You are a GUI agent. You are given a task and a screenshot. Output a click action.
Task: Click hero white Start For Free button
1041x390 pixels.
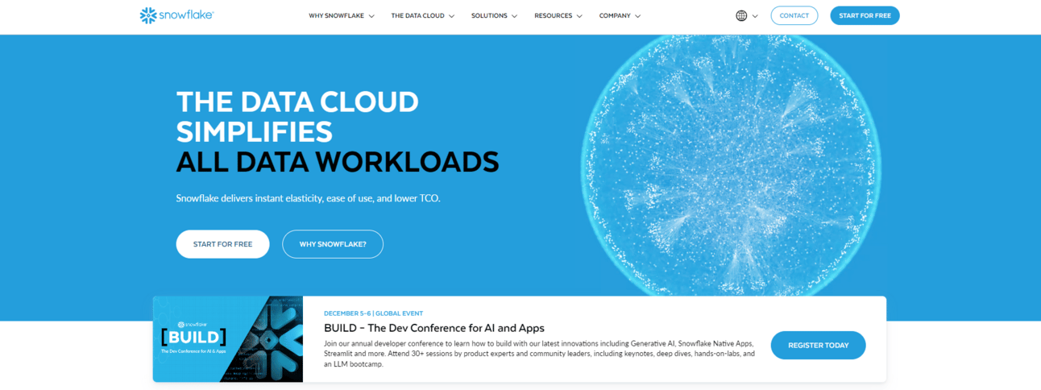(222, 244)
